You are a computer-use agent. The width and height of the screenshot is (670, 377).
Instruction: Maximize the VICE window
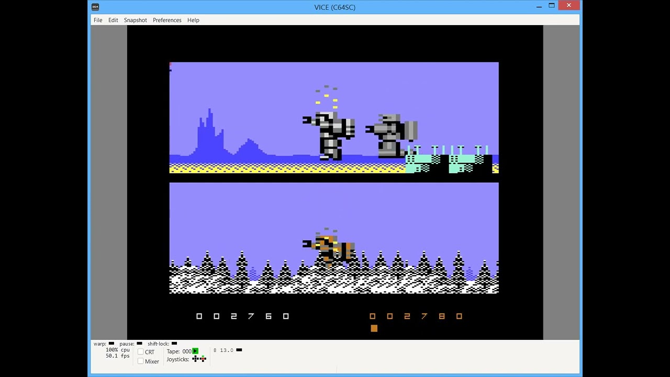552,6
